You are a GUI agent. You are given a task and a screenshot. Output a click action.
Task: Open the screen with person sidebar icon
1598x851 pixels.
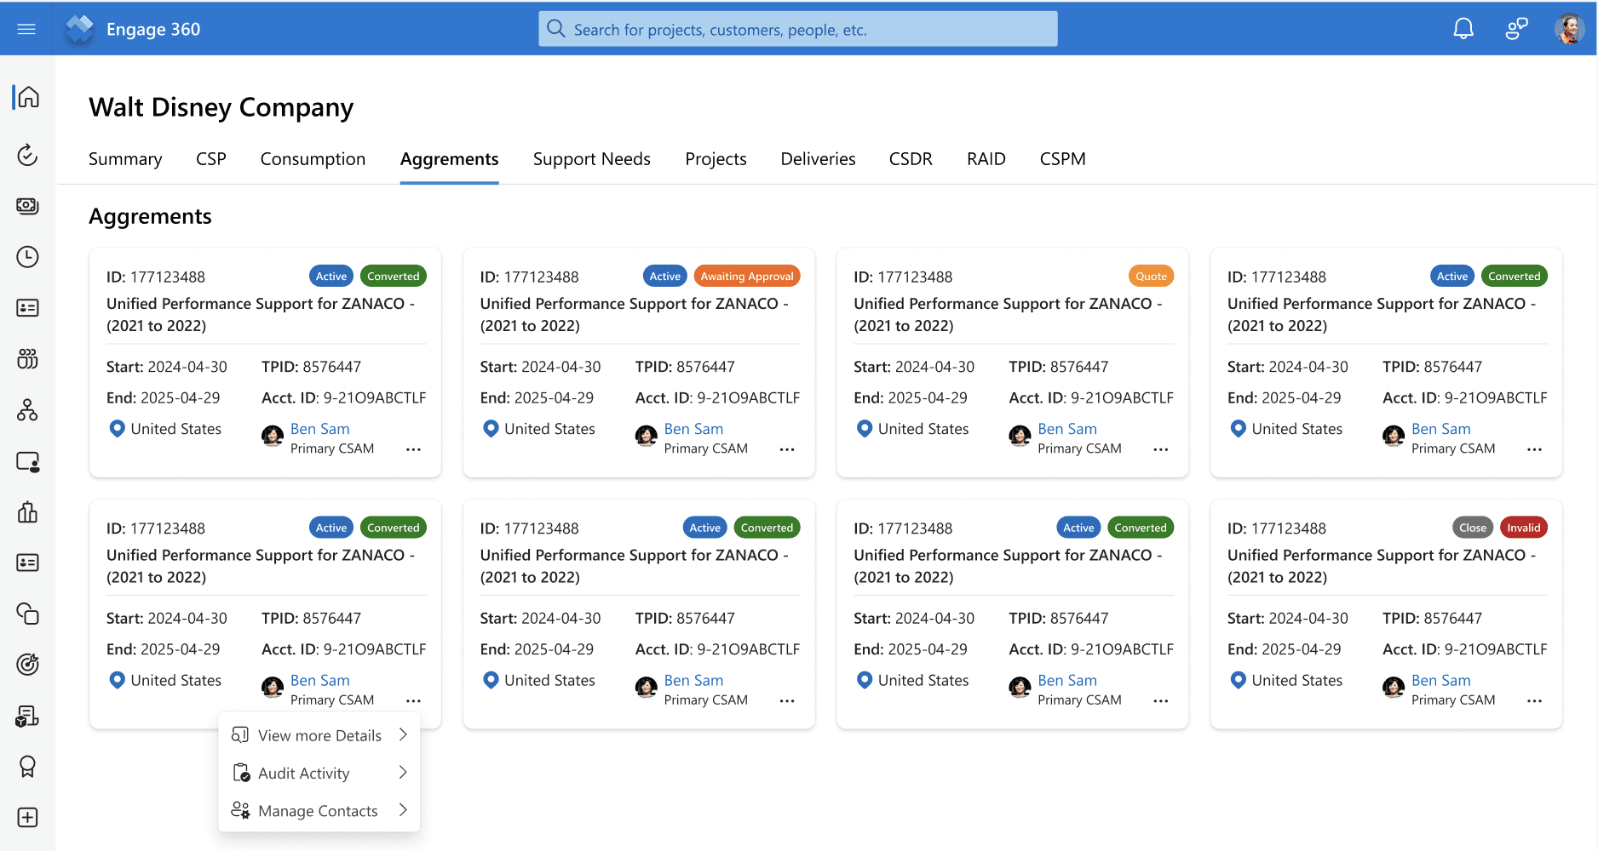coord(27,461)
